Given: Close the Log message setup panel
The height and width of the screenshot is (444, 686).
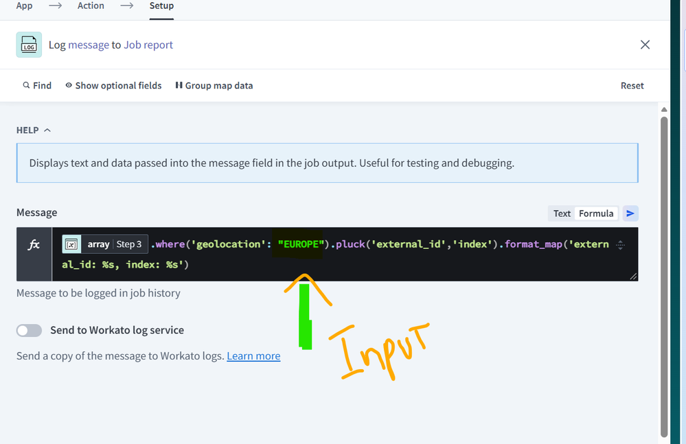Looking at the screenshot, I should [x=645, y=45].
